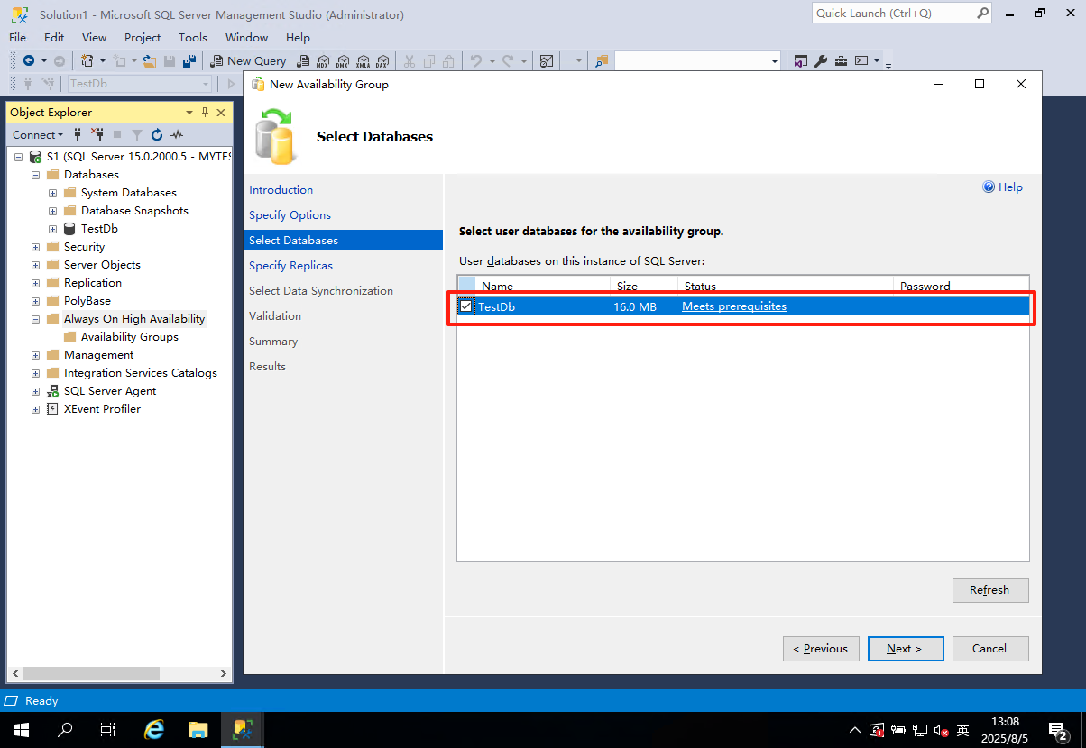Click the find combo box dropdown in toolbar
Screen dimensions: 1086x748
coord(775,61)
